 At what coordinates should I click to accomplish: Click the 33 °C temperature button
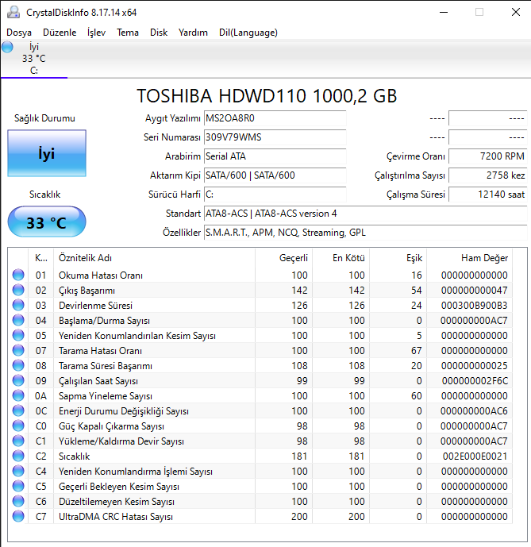(x=47, y=221)
